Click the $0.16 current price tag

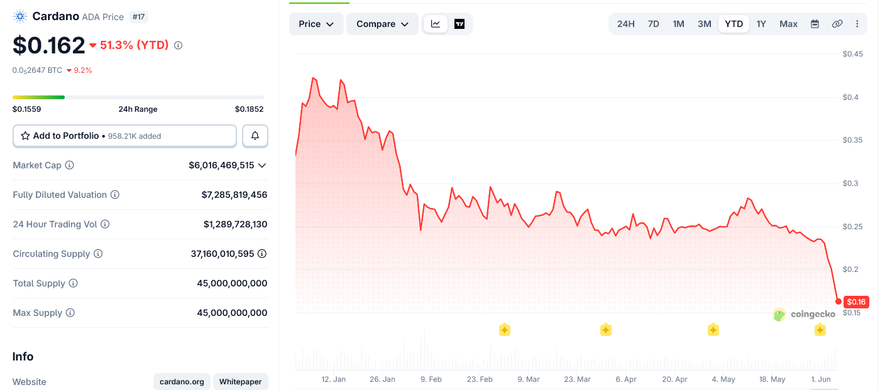(x=856, y=301)
